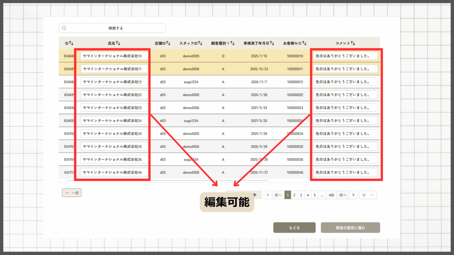454x255 pixels.
Task: Sort by 車検満了年月日 column arrows
Action: tap(272, 43)
